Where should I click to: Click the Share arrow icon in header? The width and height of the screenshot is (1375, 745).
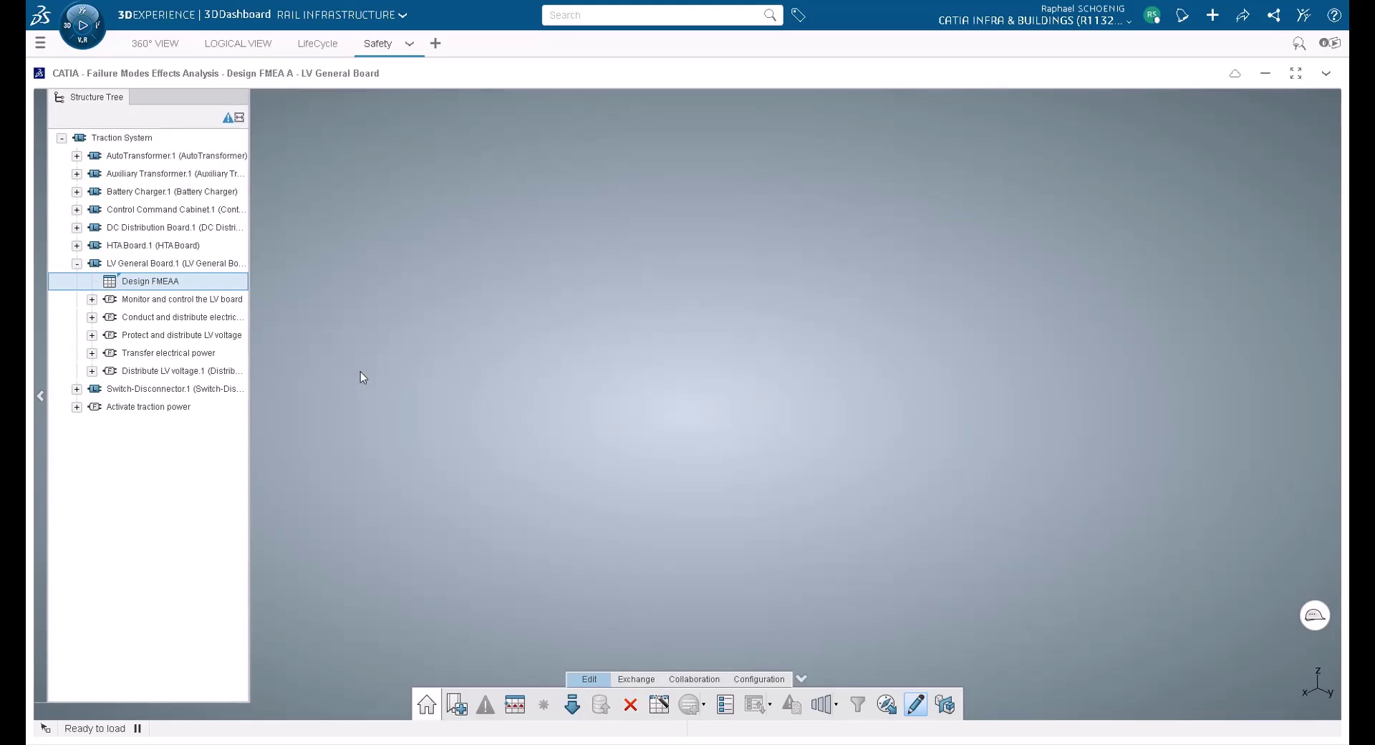point(1243,15)
